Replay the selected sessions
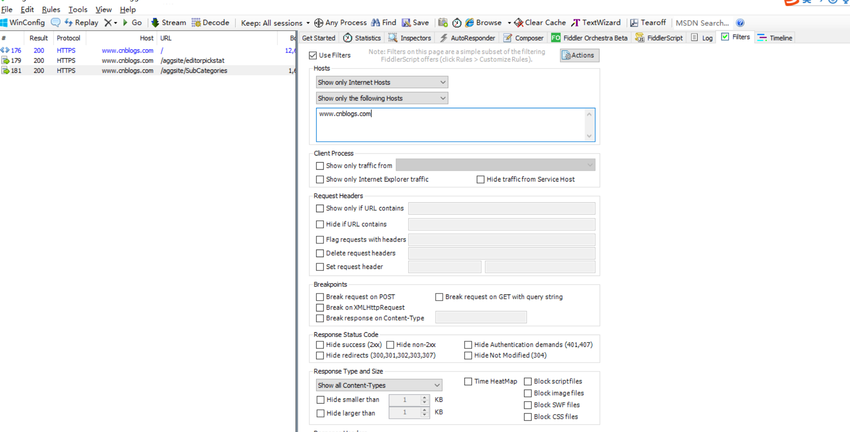Image resolution: width=850 pixels, height=432 pixels. click(x=81, y=23)
